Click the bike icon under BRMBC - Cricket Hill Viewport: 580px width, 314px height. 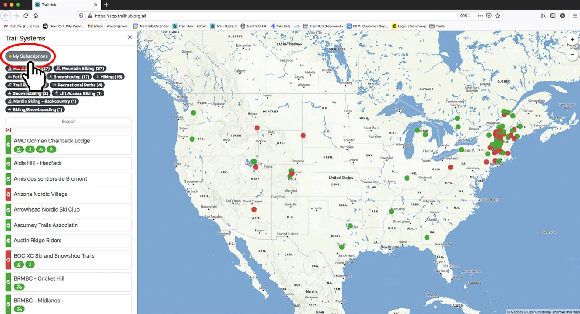coord(19,287)
